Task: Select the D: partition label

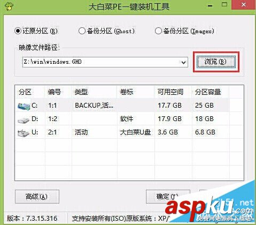Action: tap(35, 119)
